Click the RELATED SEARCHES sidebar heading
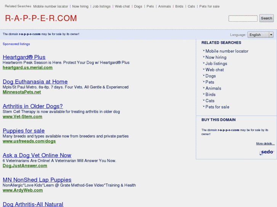This screenshot has height=207, width=277. click(x=221, y=43)
